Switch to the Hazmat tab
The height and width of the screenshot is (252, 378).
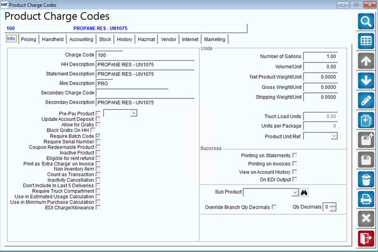click(x=146, y=39)
